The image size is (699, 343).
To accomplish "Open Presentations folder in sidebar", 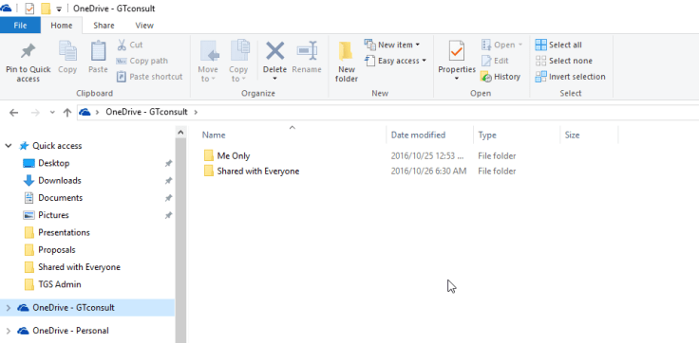I will pyautogui.click(x=64, y=232).
